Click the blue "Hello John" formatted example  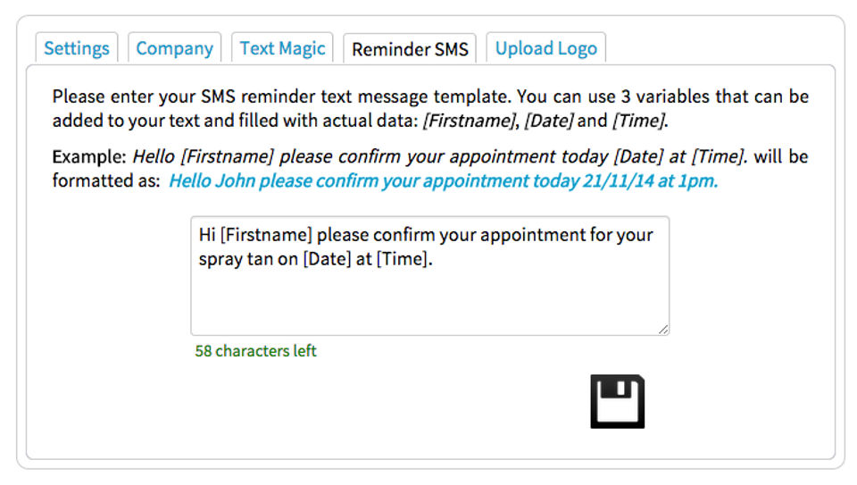443,181
